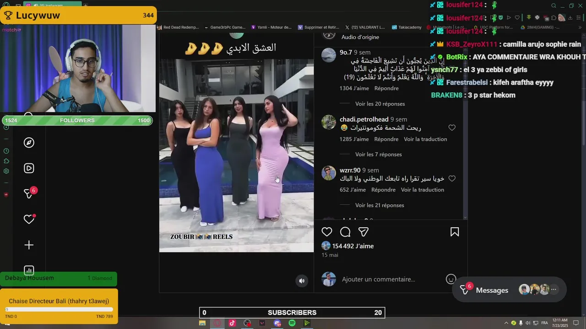Click Répondre under 9o.7's comment
This screenshot has width=586, height=329.
pos(386,88)
